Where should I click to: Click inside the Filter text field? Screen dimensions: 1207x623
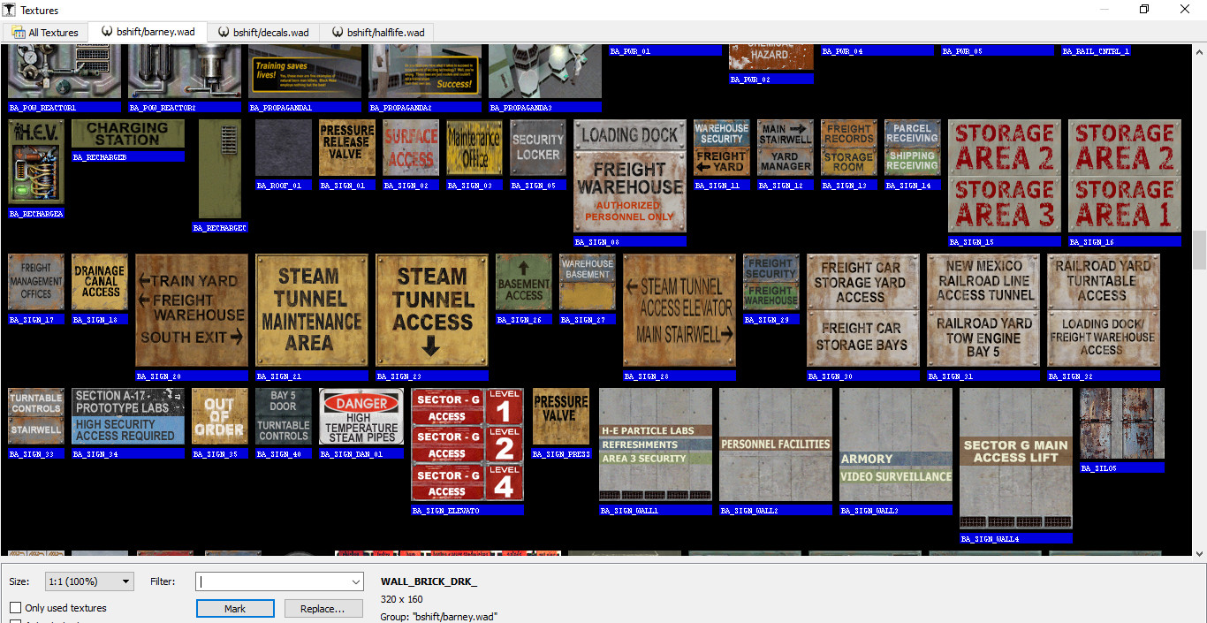(272, 582)
